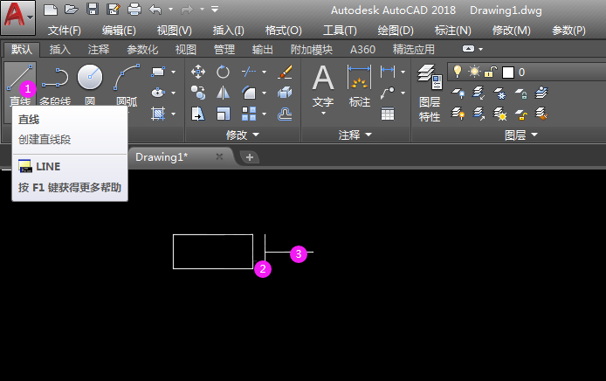Image resolution: width=606 pixels, height=381 pixels.
Task: Choose the Ellipse draw tool icon
Action: point(158,93)
